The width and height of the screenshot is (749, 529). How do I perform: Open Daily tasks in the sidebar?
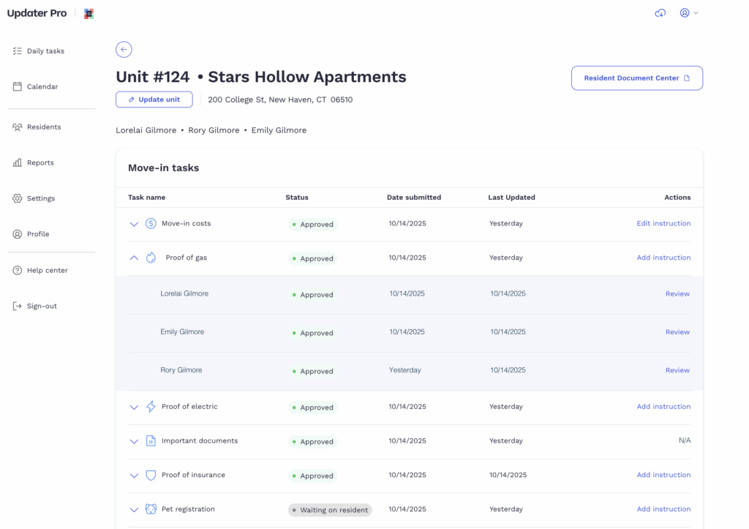click(x=45, y=51)
